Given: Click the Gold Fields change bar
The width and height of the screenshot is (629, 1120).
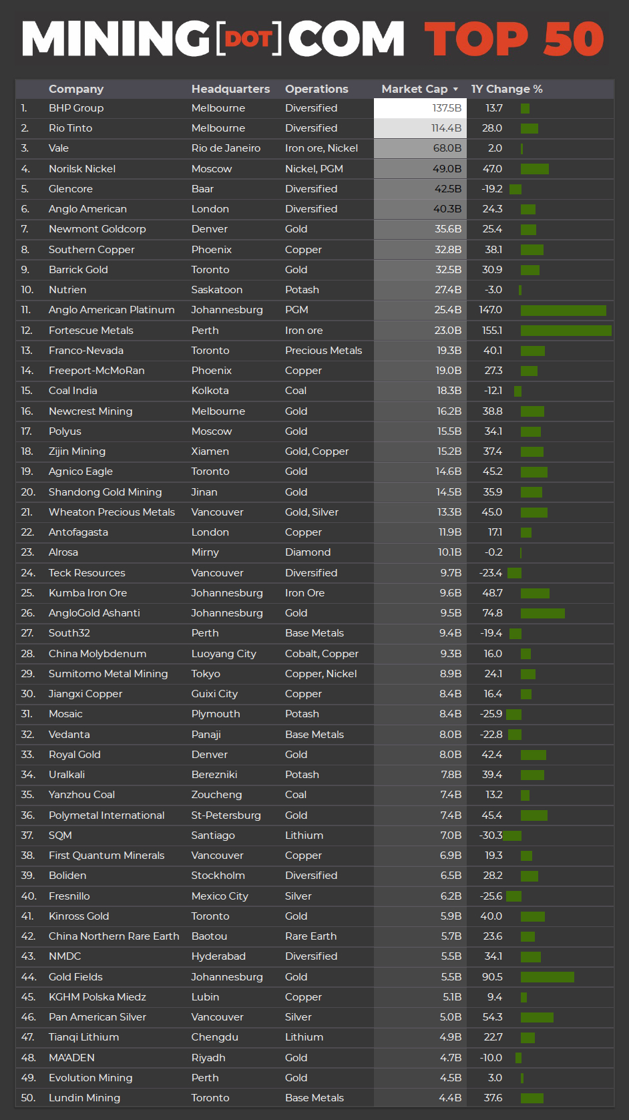Looking at the screenshot, I should pos(547,977).
